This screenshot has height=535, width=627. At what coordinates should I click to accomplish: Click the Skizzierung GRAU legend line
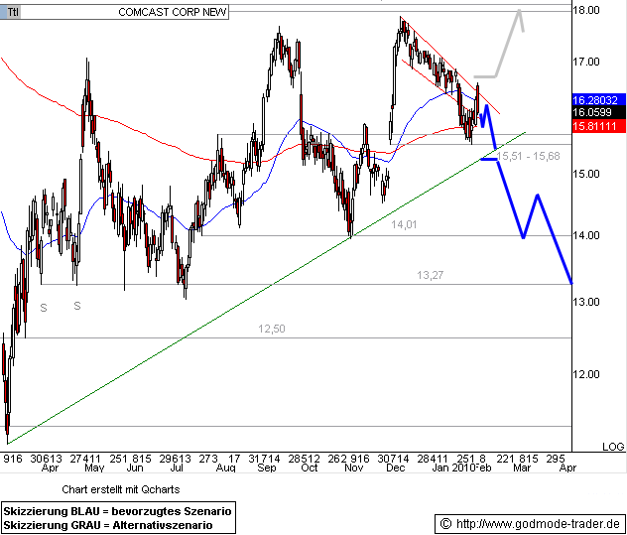[x=108, y=525]
